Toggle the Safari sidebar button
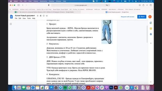The height and width of the screenshot is (91, 162). coord(19,5)
